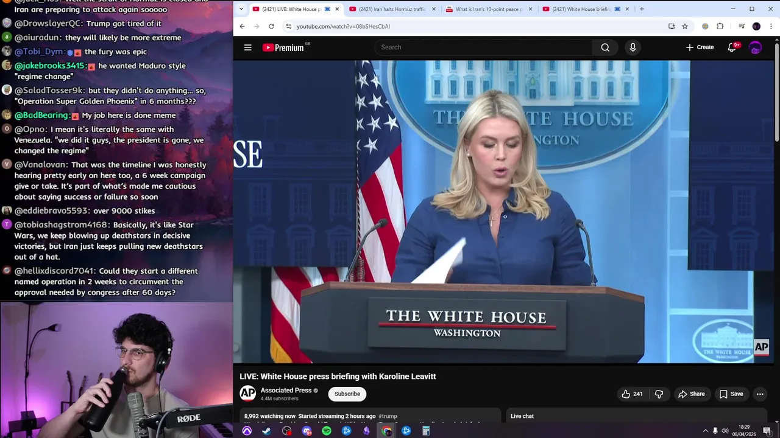Reload the YouTube page
This screenshot has width=780, height=438.
tap(271, 26)
